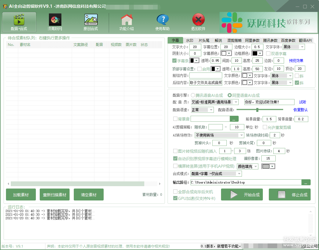Uncheck the 字幕条 checkbox
This screenshot has width=319, height=250.
tap(174, 61)
